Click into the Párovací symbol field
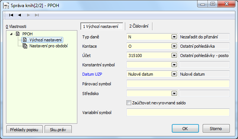The width and height of the screenshot is (238, 139). (x=178, y=84)
